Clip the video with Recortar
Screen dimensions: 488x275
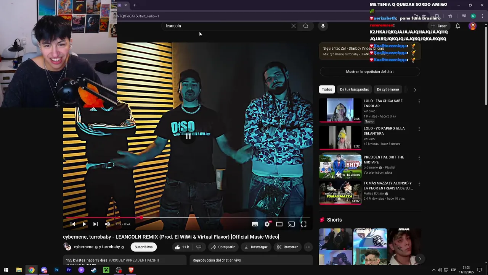(287, 247)
